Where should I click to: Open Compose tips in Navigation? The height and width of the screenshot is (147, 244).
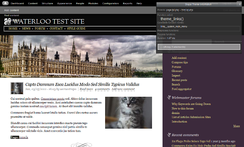(x=180, y=62)
